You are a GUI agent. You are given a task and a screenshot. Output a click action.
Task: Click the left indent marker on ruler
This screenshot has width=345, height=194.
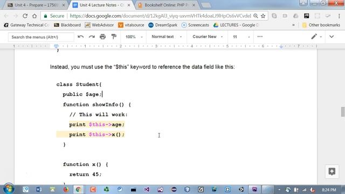pos(56,46)
